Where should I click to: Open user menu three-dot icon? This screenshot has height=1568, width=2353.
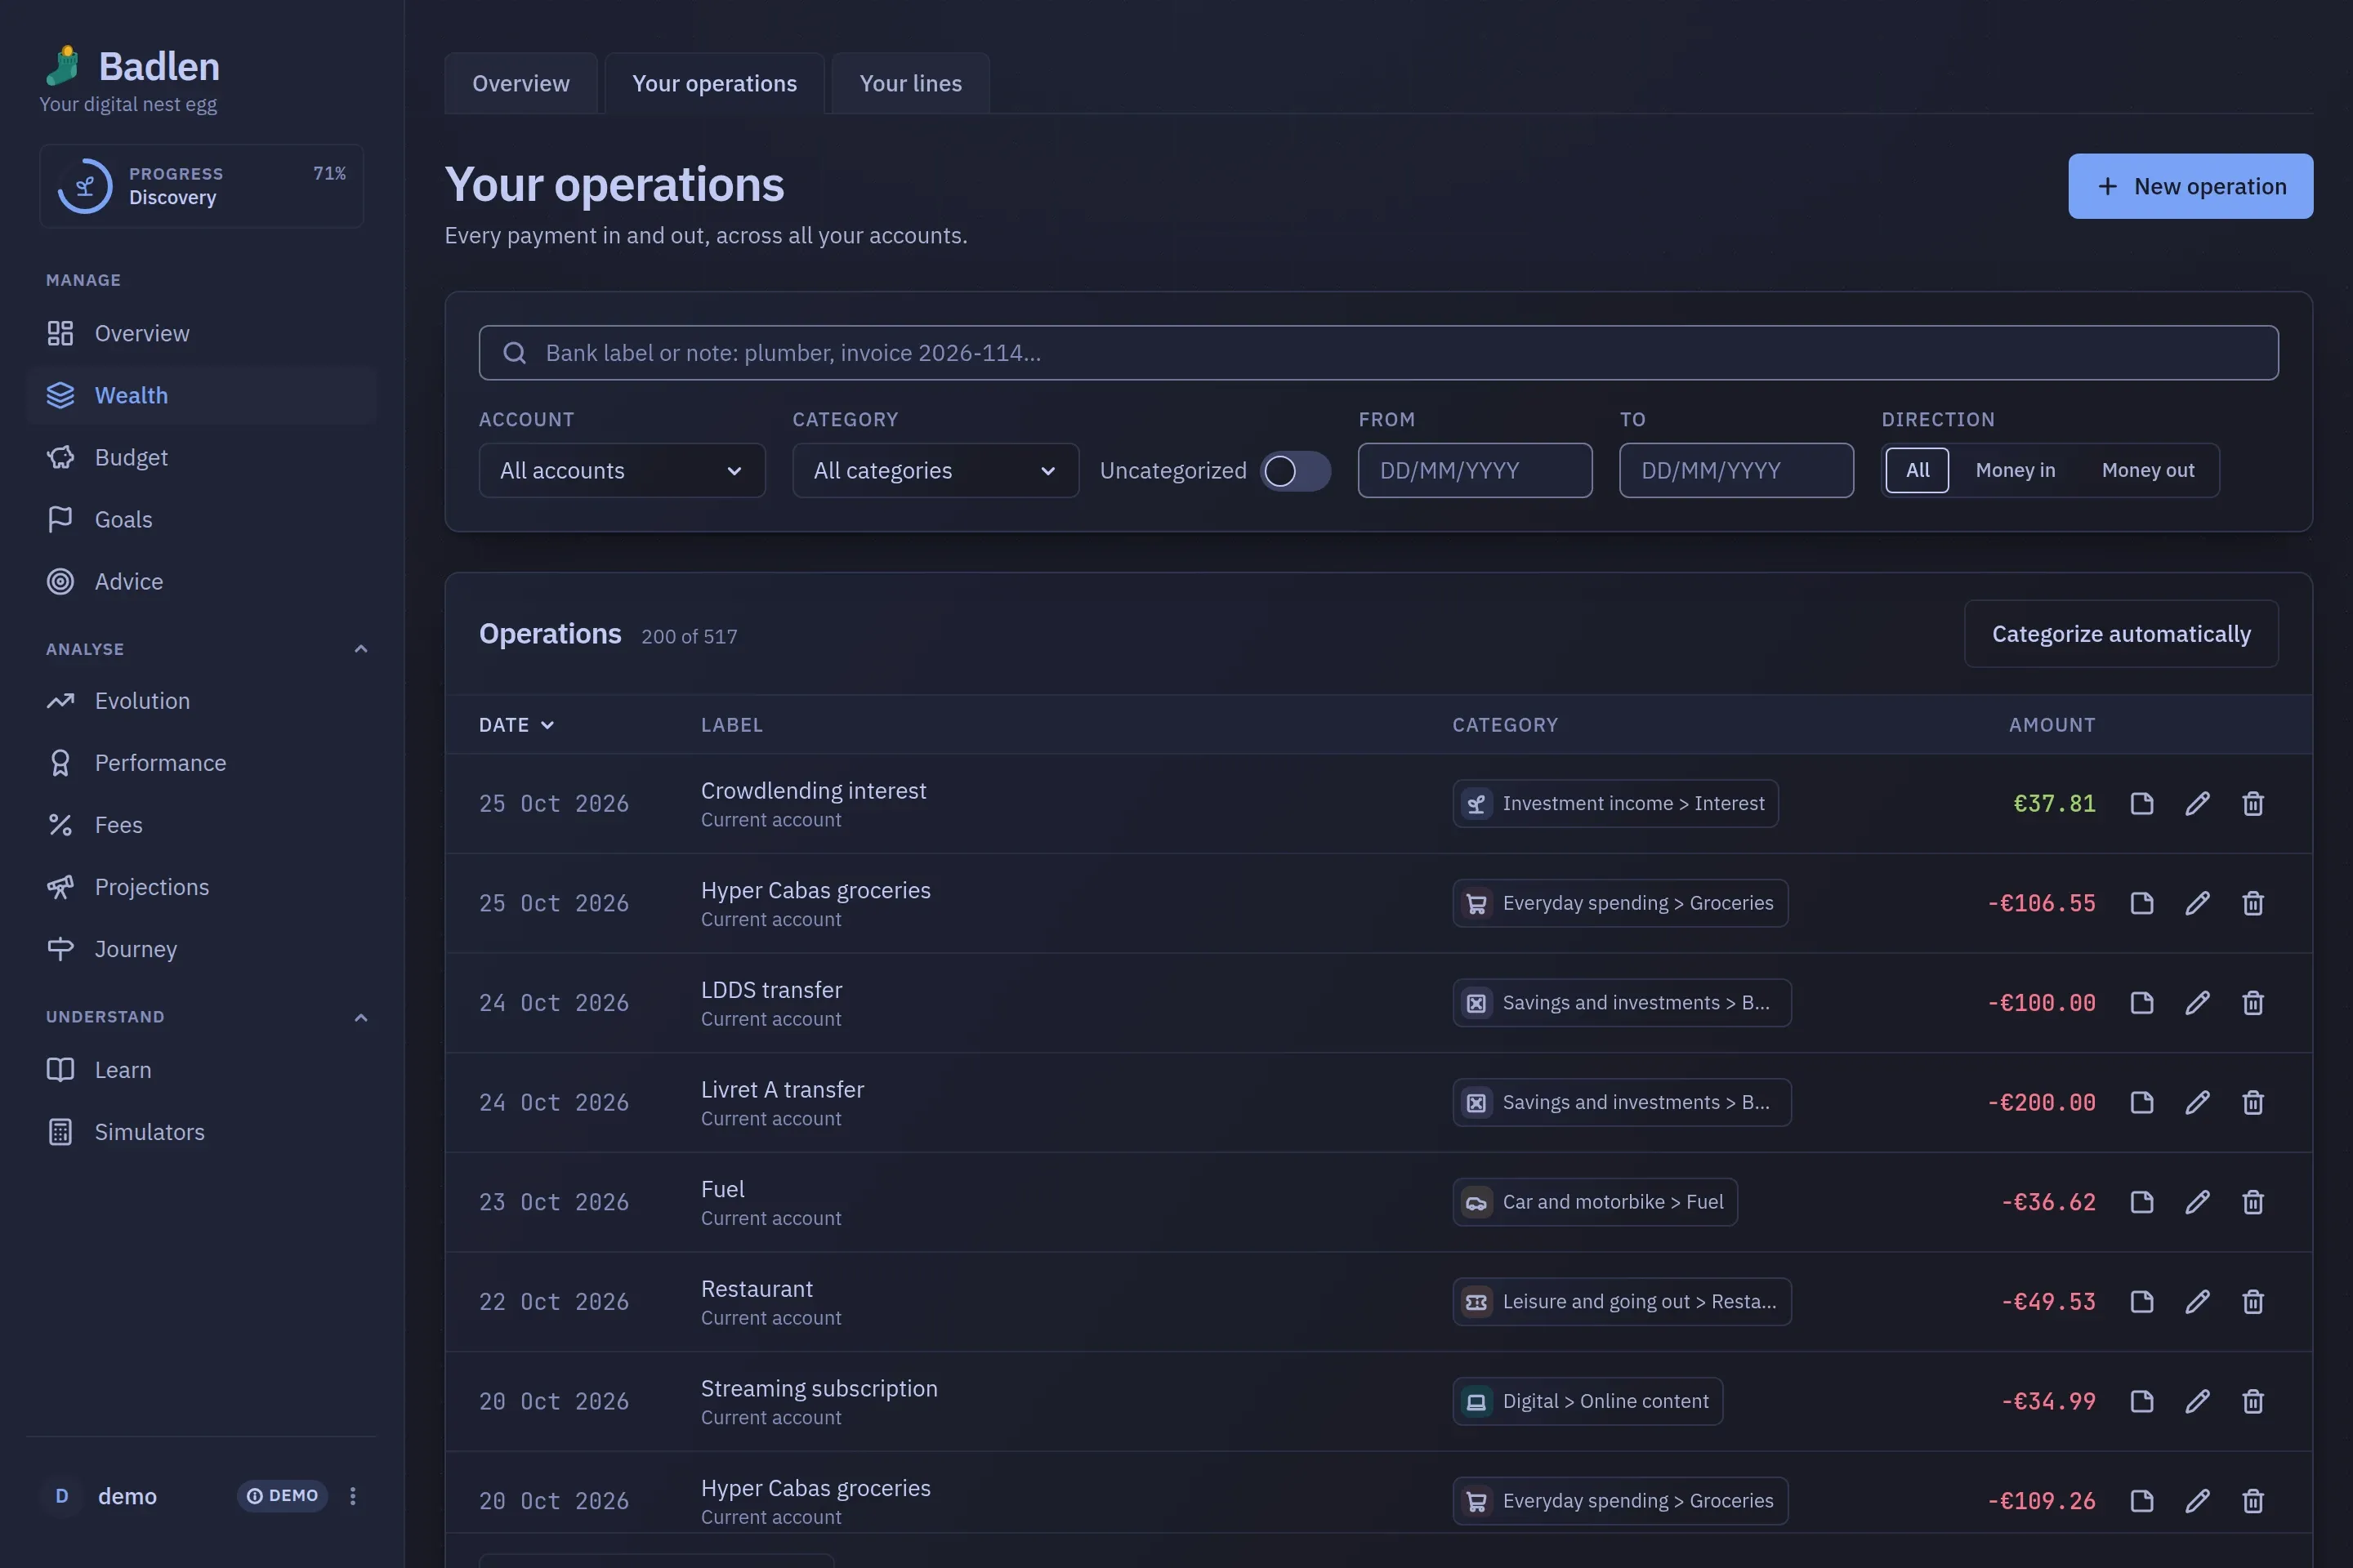[352, 1496]
